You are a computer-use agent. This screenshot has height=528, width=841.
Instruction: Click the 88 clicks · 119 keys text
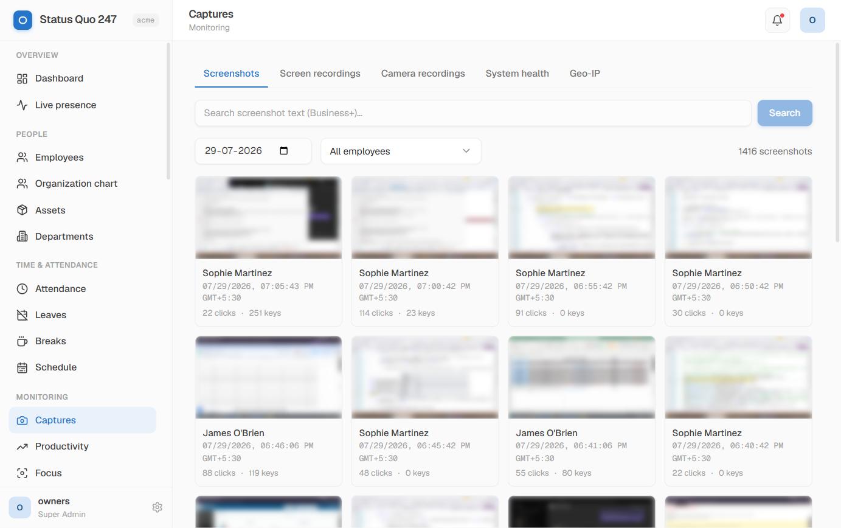click(x=240, y=473)
